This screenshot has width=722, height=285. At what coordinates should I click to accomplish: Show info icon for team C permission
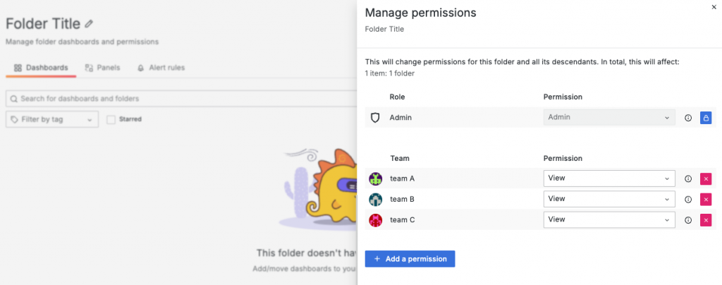pos(688,220)
